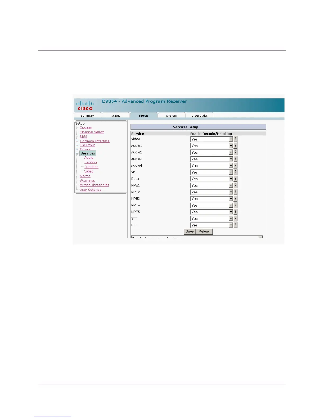Open help for the Audio2 service
Screen dimensions: 324x419
235,152
